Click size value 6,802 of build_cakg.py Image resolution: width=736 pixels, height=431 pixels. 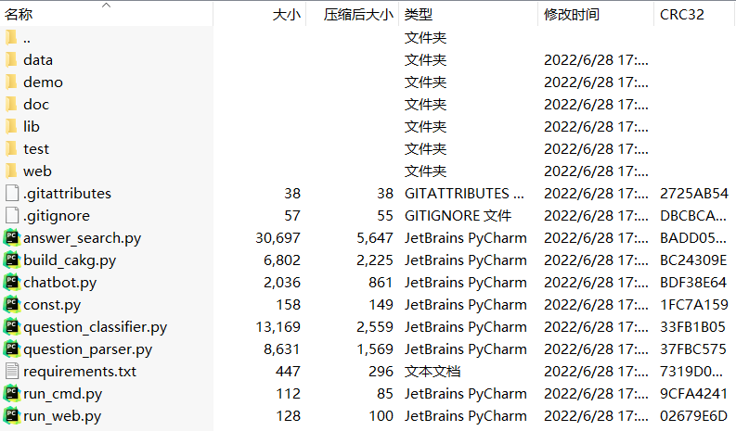(282, 260)
